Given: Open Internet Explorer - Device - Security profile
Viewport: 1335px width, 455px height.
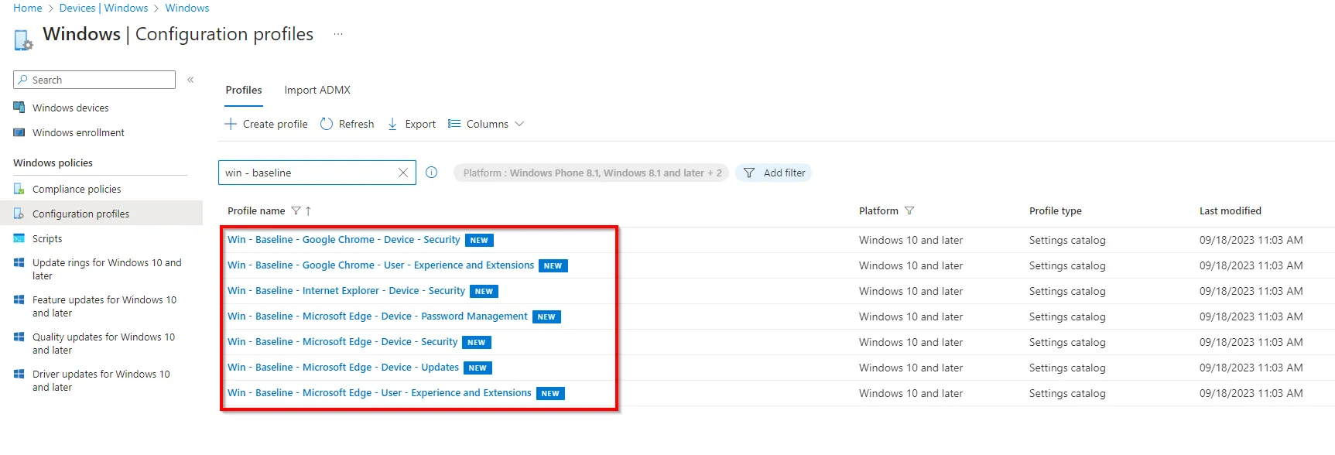Looking at the screenshot, I should coord(346,291).
